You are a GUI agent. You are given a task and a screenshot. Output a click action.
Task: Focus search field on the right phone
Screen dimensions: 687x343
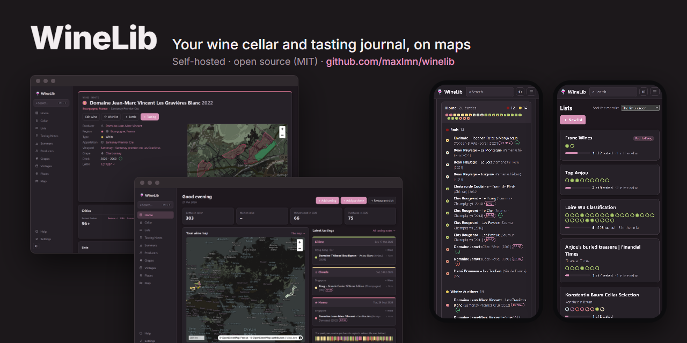point(613,92)
